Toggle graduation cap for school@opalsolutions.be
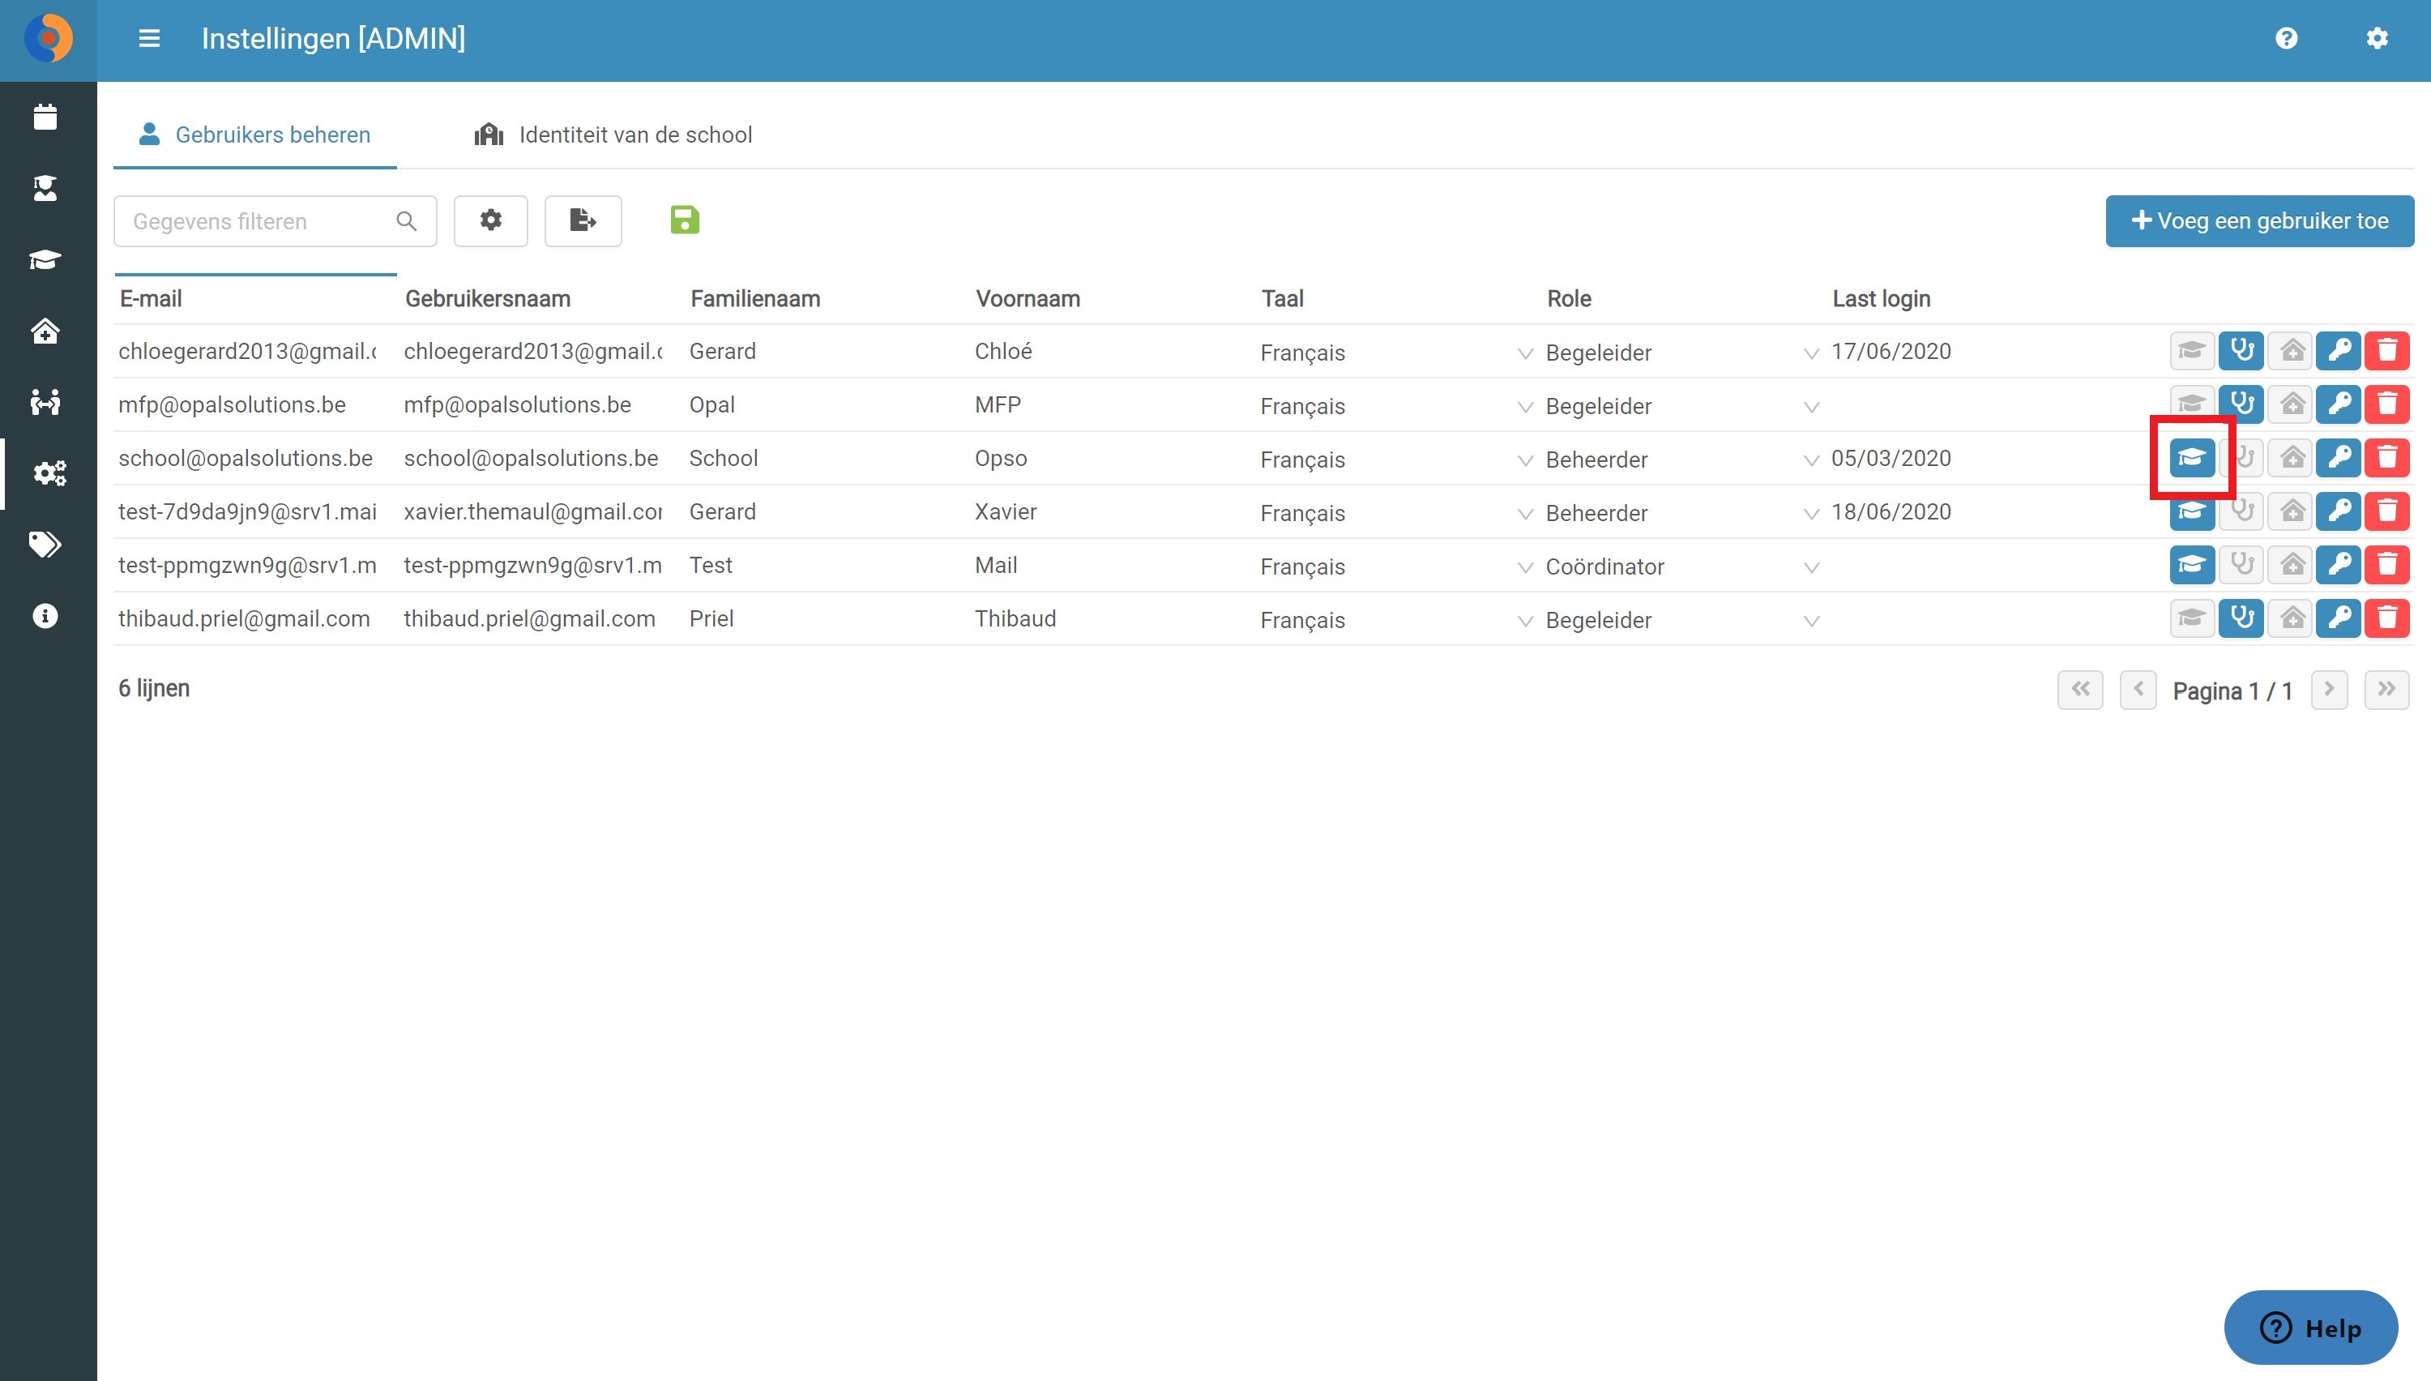This screenshot has width=2431, height=1381. [x=2192, y=458]
